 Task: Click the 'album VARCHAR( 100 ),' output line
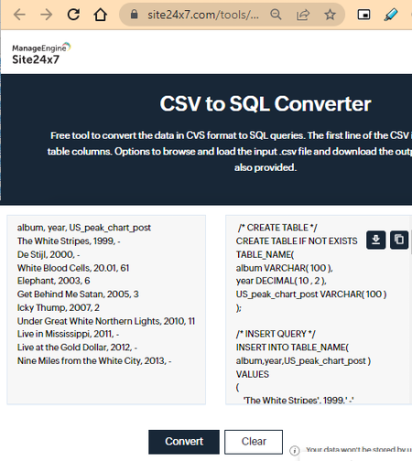pyautogui.click(x=285, y=268)
